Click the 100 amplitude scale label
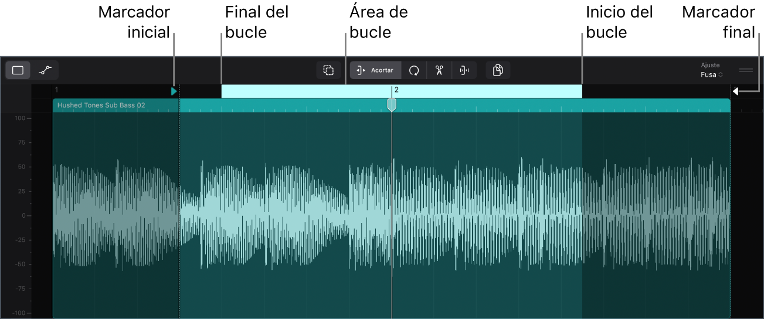 (x=19, y=118)
